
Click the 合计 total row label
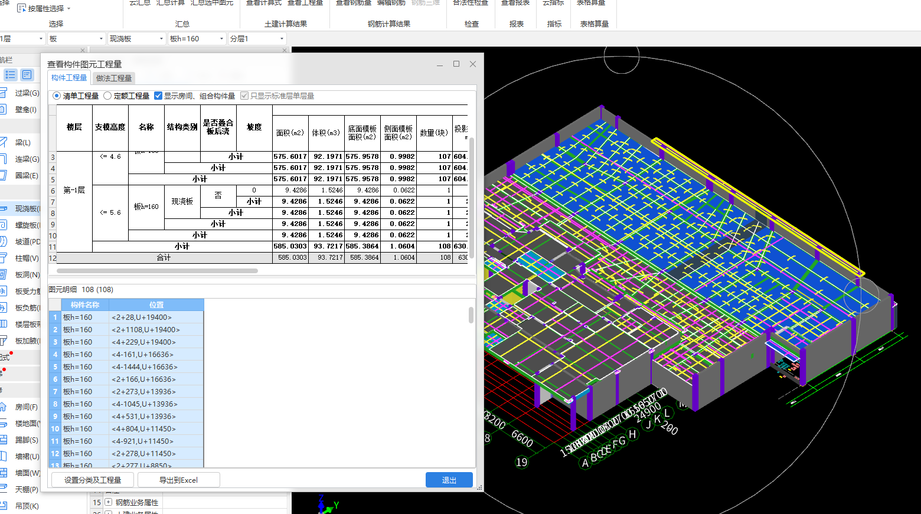[x=164, y=258]
